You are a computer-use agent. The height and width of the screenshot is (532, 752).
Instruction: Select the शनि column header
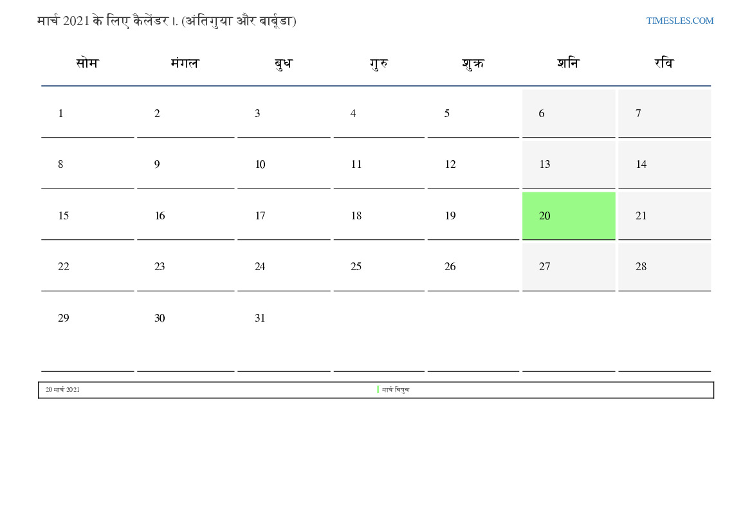click(568, 64)
